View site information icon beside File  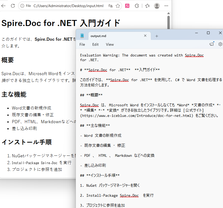tap(22, 6)
